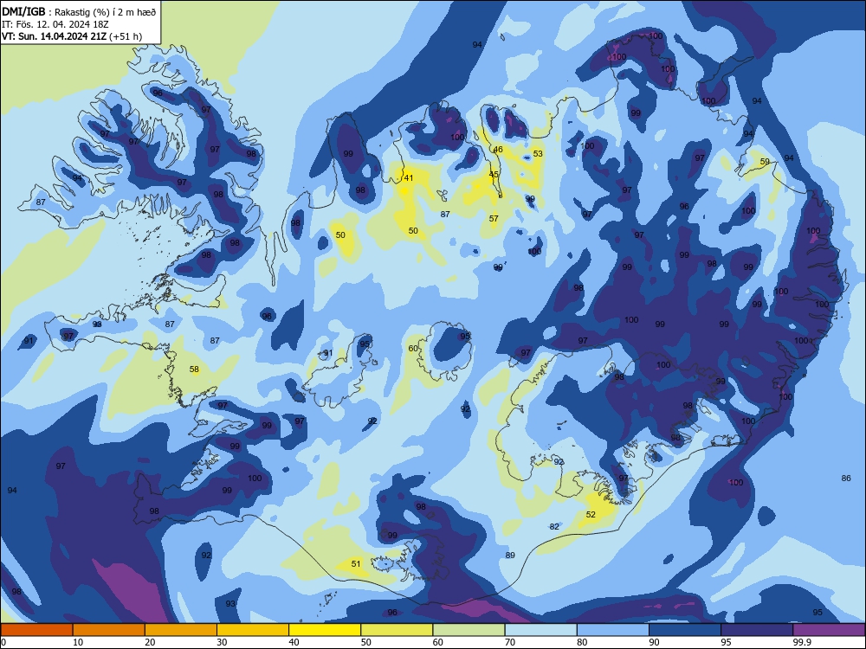Click the valid time 'VT: Sun. 14.04.2024 21Z'

coord(55,36)
